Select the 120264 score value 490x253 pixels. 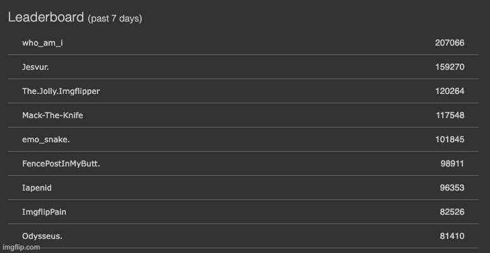coord(450,91)
